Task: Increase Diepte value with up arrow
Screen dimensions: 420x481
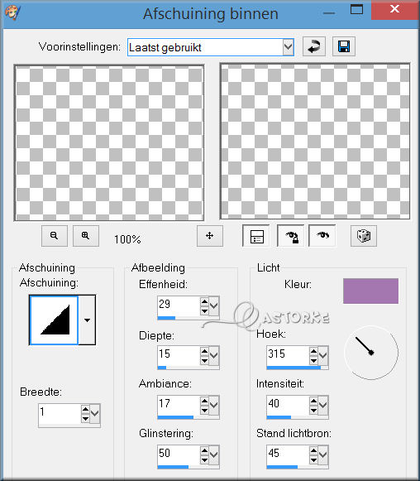Action: point(204,351)
